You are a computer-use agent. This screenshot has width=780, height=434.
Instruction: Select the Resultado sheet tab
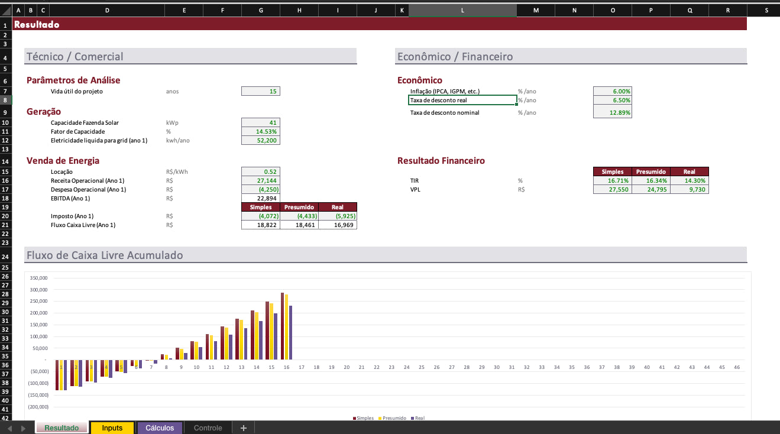click(62, 428)
